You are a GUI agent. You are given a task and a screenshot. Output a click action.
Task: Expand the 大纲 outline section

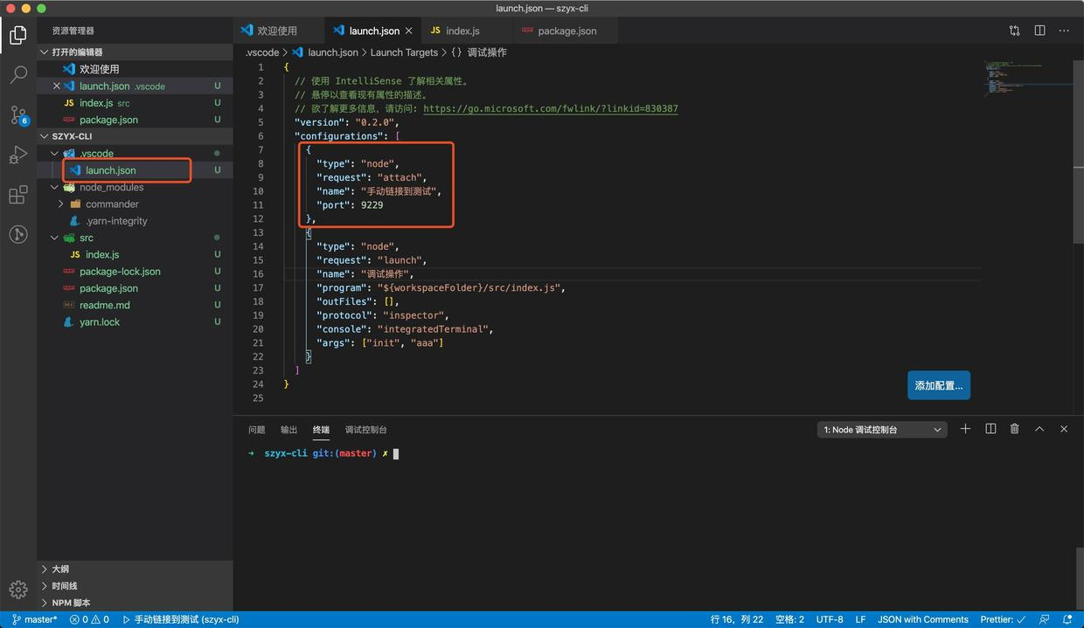tap(135, 569)
